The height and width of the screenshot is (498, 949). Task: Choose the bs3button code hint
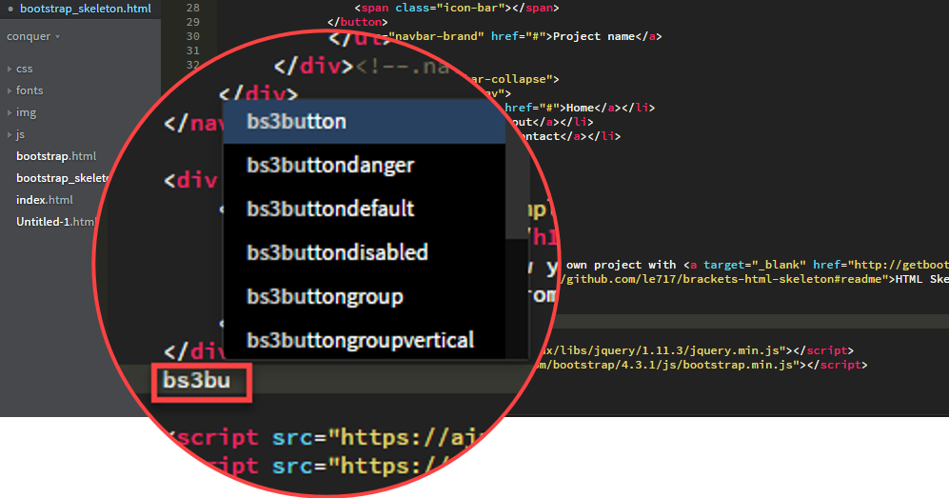pyautogui.click(x=364, y=122)
